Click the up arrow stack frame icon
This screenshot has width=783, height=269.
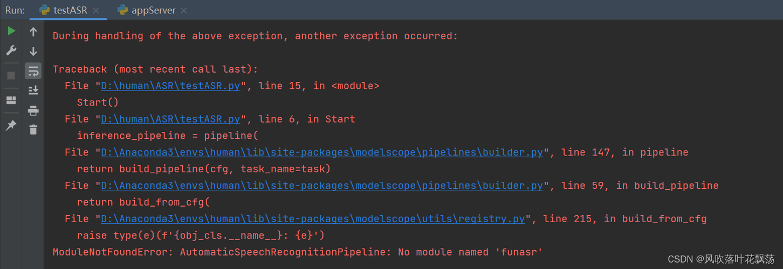tap(33, 32)
